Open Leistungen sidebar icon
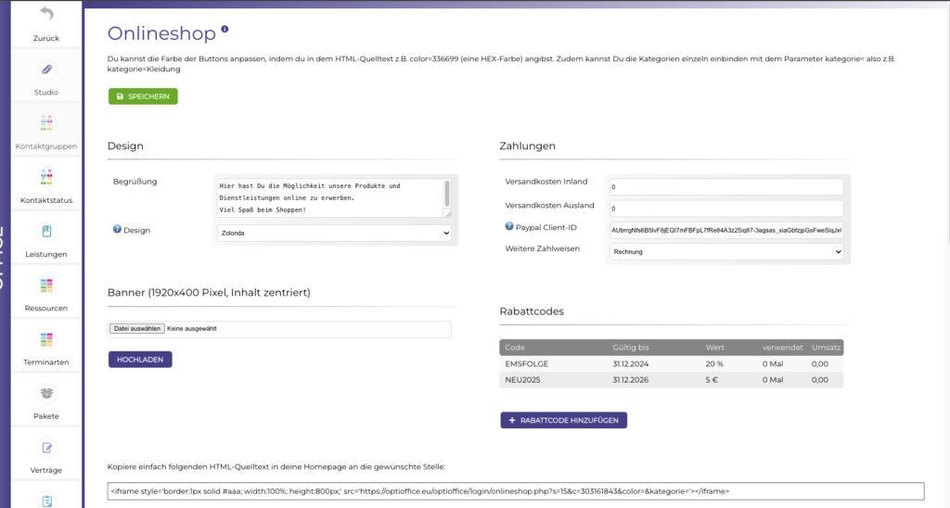Image resolution: width=950 pixels, height=508 pixels. tap(46, 231)
